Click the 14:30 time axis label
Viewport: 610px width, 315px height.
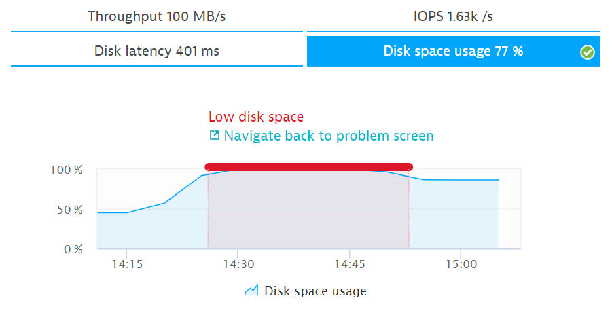click(x=238, y=263)
